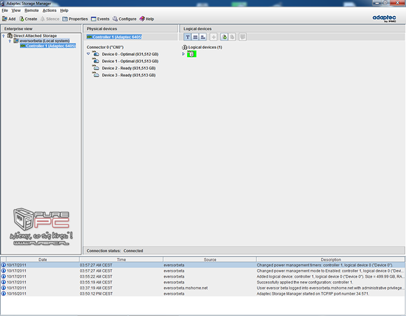
Task: Open Properties from the toolbar
Action: [x=75, y=19]
